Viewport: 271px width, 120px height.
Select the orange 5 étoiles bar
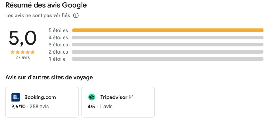[x=168, y=30]
